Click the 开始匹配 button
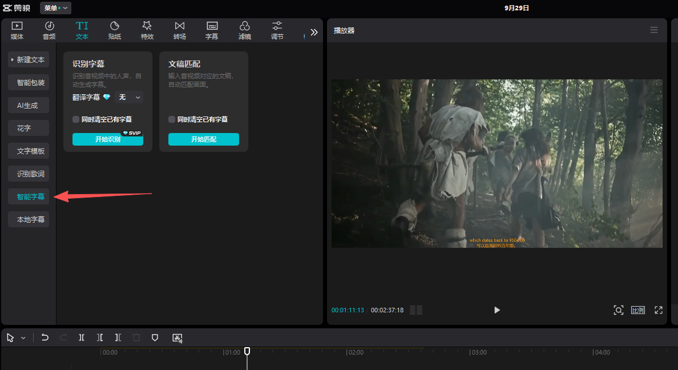 point(204,139)
